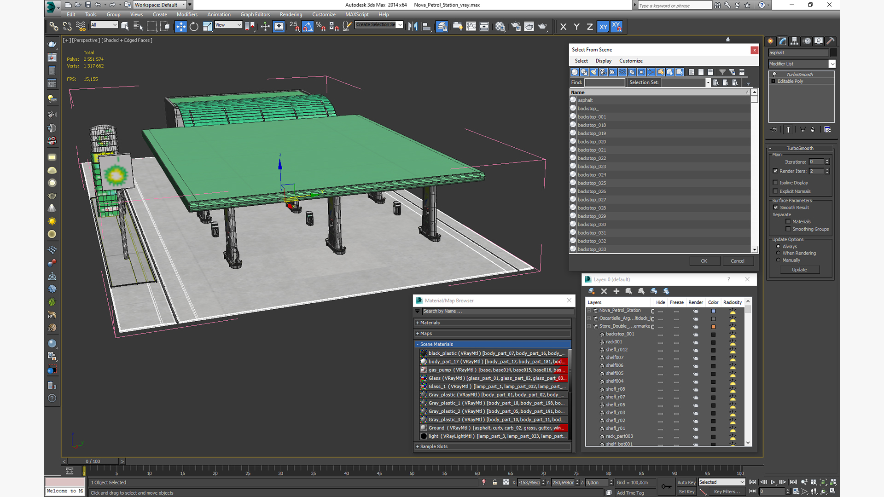The image size is (884, 497).
Task: Open the Modifiers menu
Action: (187, 14)
